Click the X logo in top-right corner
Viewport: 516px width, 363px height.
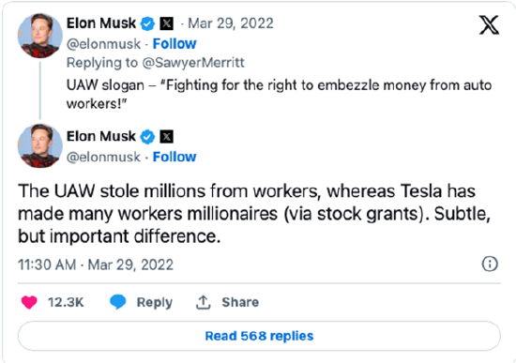point(489,25)
